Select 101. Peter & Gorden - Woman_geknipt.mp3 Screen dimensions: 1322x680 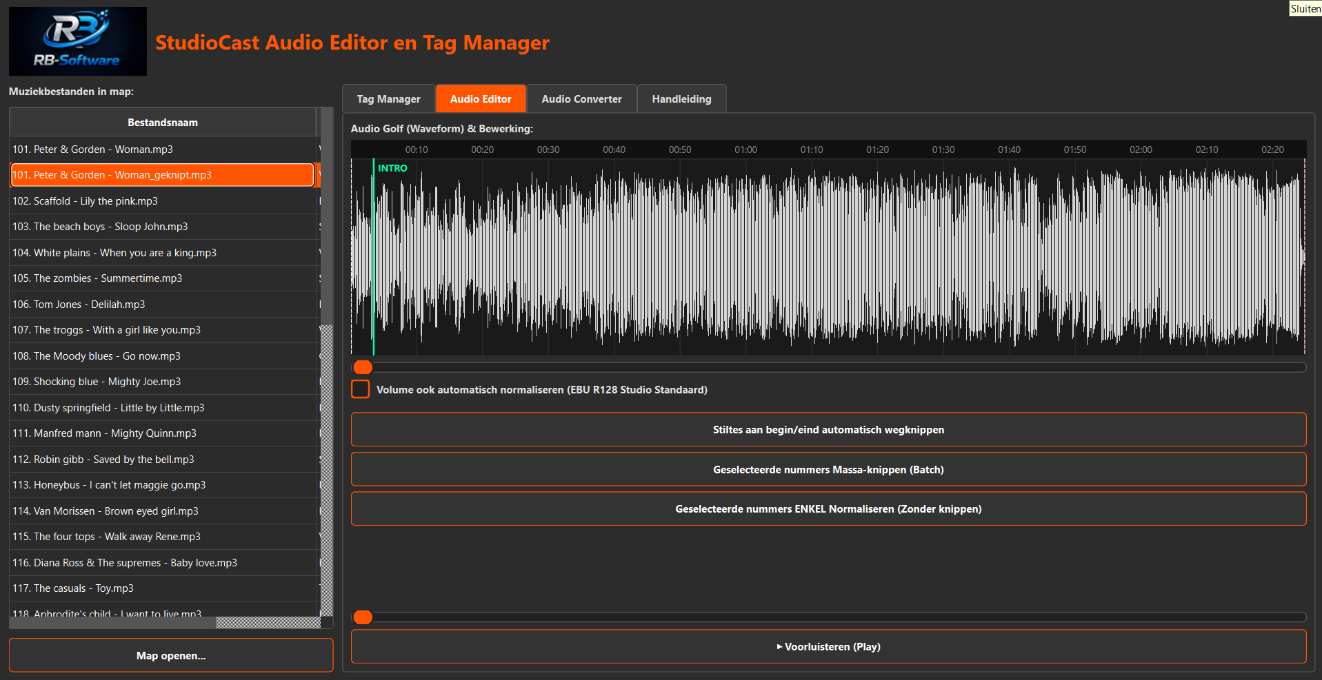[163, 175]
